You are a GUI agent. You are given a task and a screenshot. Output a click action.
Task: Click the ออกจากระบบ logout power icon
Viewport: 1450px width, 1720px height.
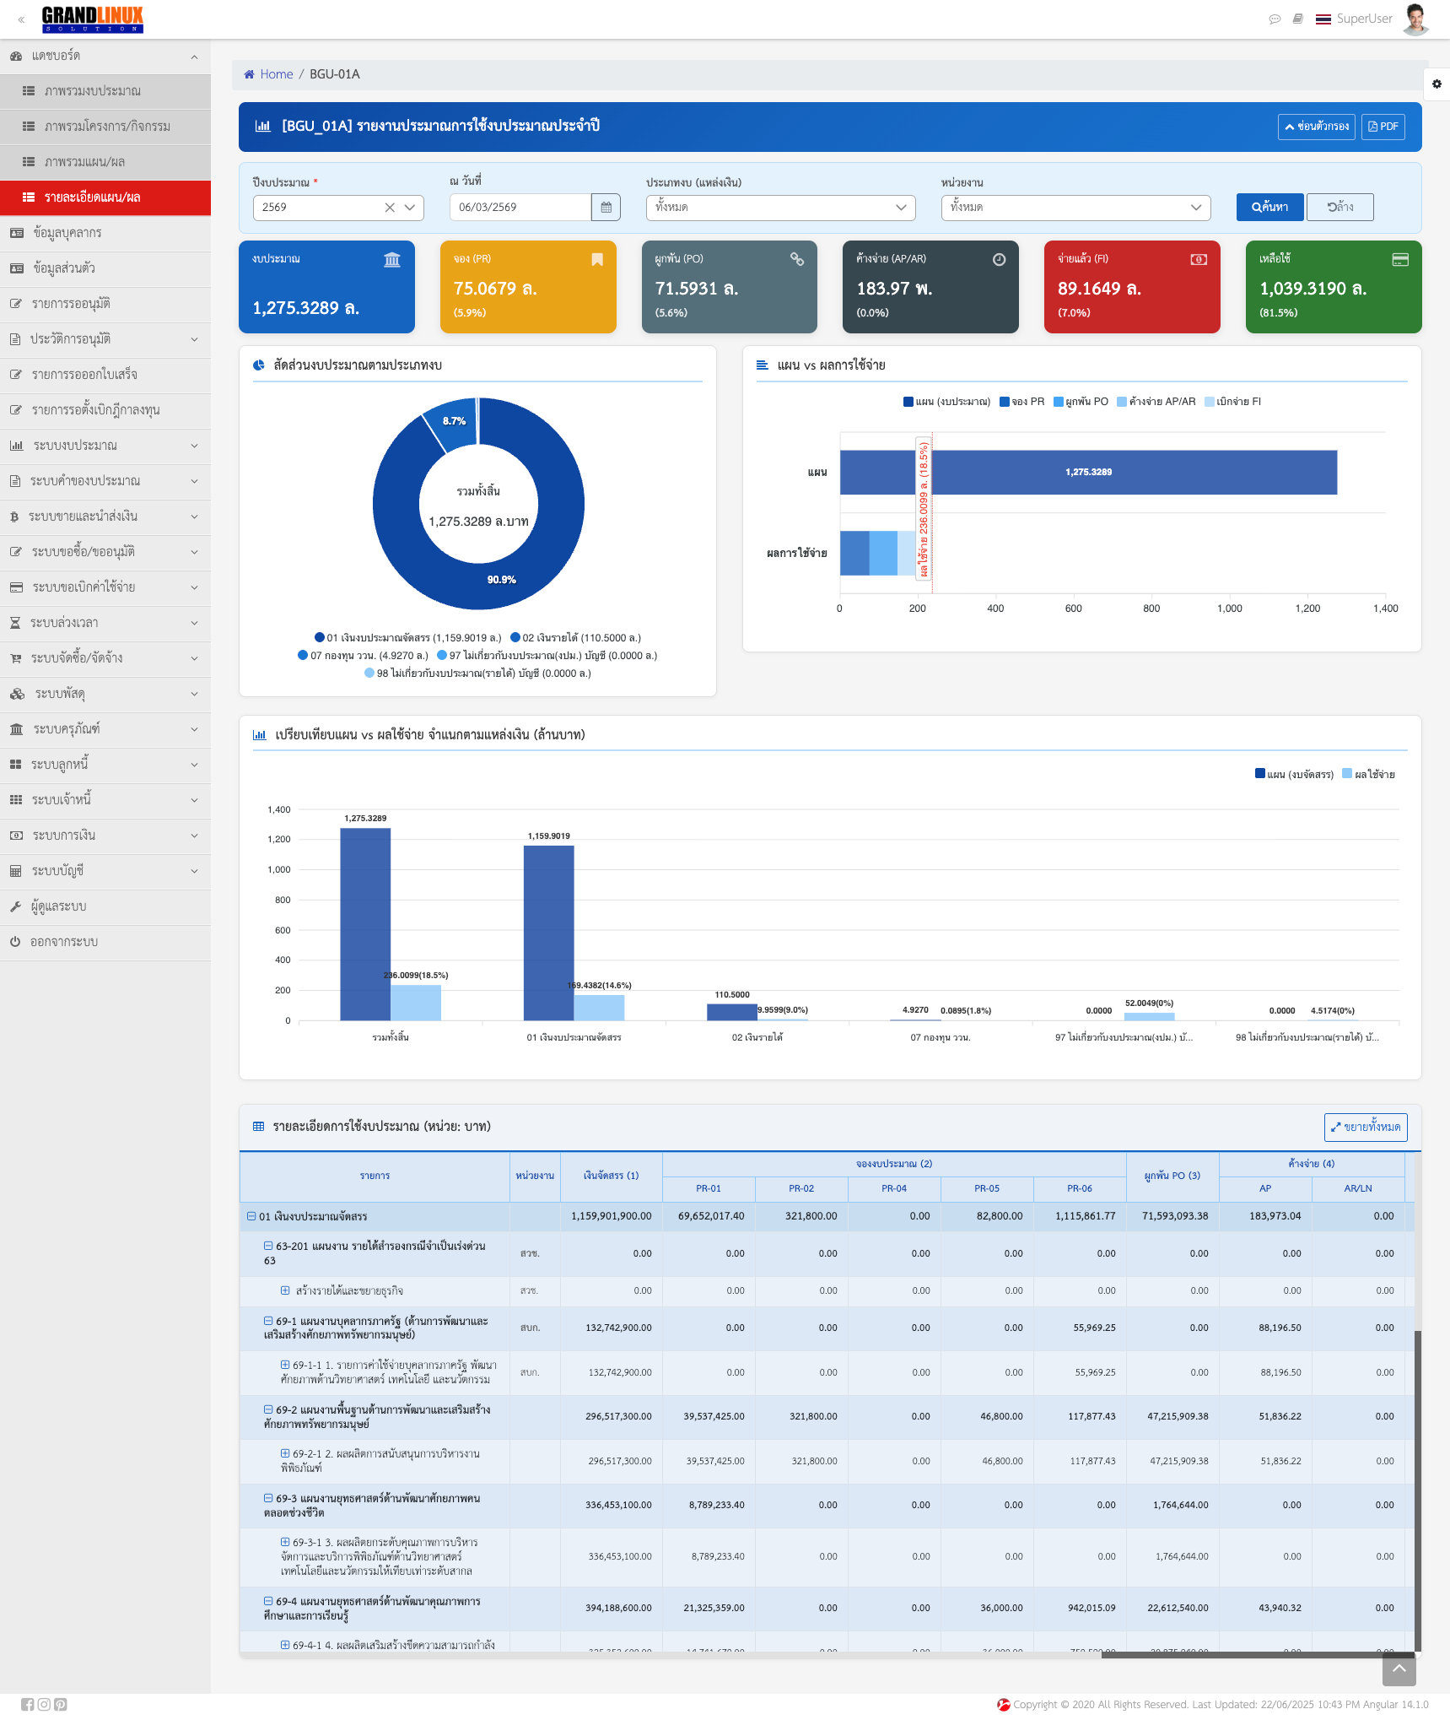coord(15,943)
